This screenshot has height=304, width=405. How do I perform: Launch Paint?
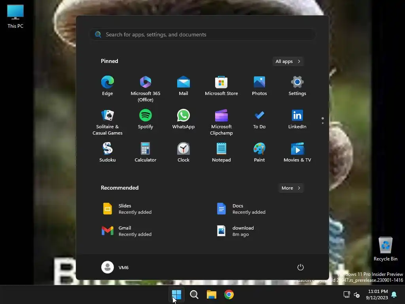pyautogui.click(x=259, y=152)
